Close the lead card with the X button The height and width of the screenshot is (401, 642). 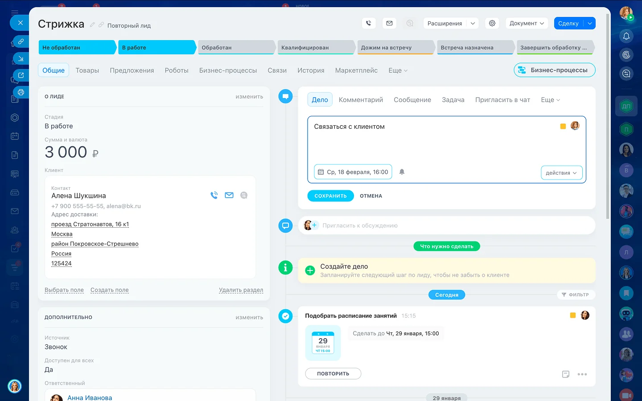(x=20, y=23)
